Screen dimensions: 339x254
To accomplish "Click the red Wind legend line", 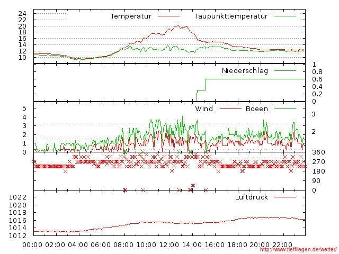I will 230,108.
